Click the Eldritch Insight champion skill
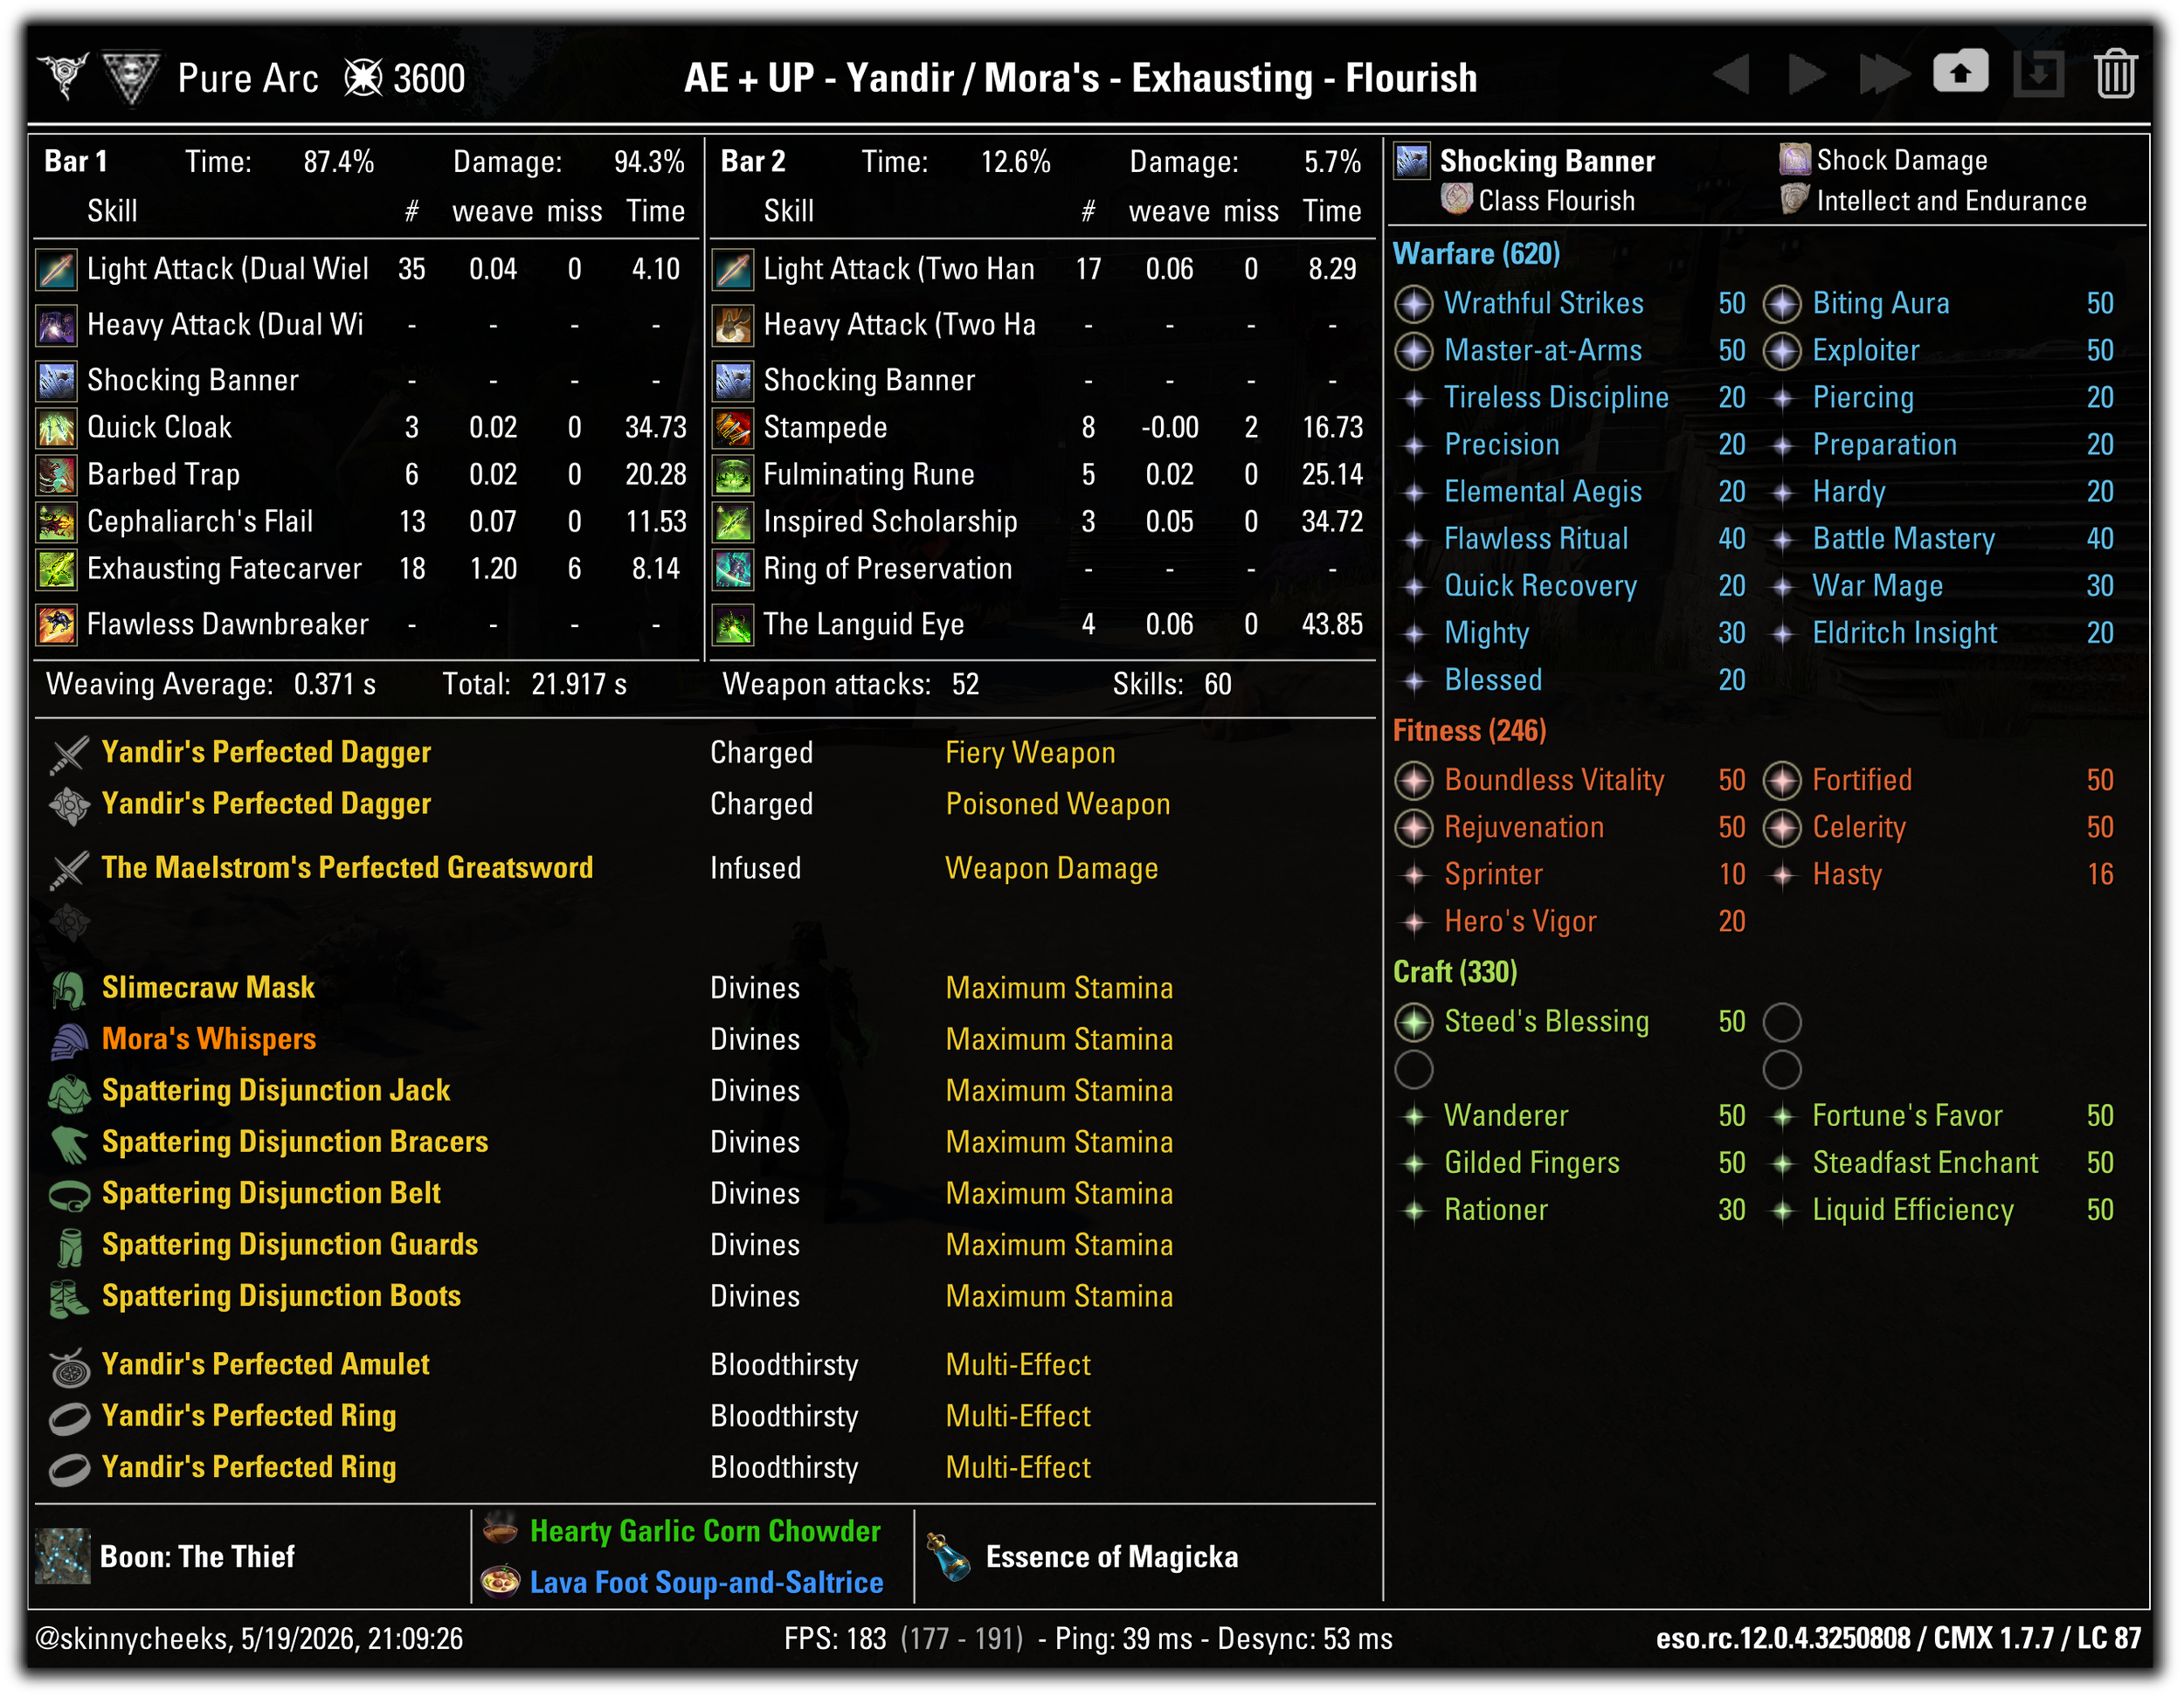This screenshot has width=2184, height=1697. (1904, 633)
